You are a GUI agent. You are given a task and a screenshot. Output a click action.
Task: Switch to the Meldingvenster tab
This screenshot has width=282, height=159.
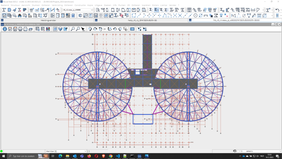(48, 20)
